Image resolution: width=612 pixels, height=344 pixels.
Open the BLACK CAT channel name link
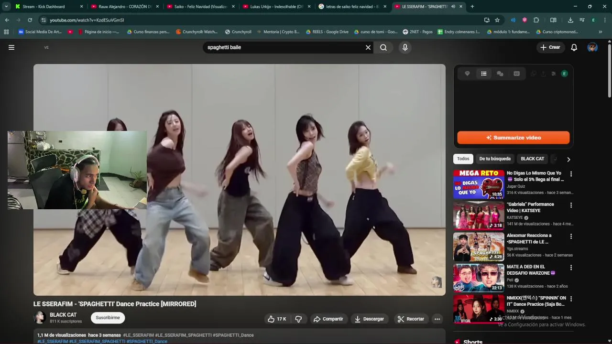pos(63,315)
